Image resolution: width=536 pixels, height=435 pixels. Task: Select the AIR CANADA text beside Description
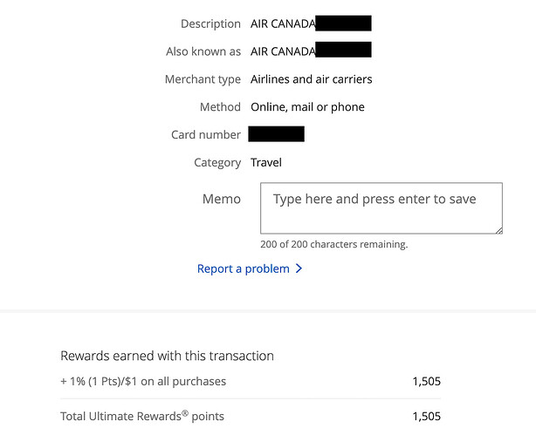[283, 24]
